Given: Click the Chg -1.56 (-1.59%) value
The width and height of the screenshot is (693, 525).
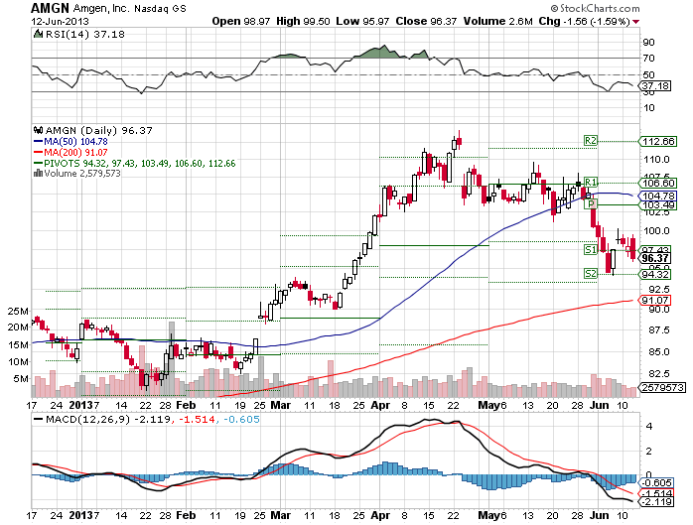Looking at the screenshot, I should click(584, 21).
